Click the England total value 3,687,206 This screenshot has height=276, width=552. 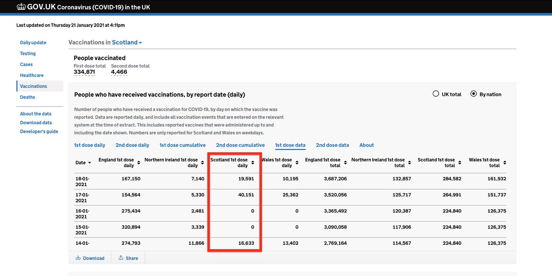334,179
